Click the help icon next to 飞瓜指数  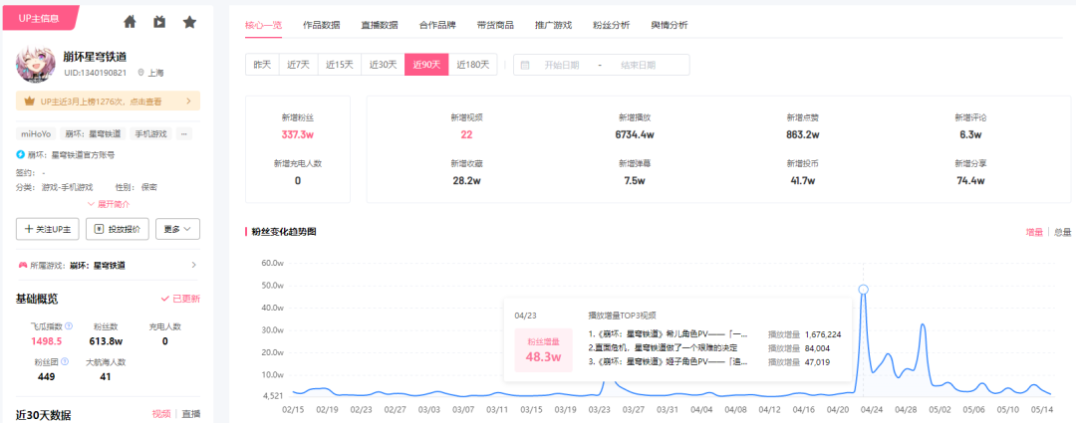click(x=69, y=326)
